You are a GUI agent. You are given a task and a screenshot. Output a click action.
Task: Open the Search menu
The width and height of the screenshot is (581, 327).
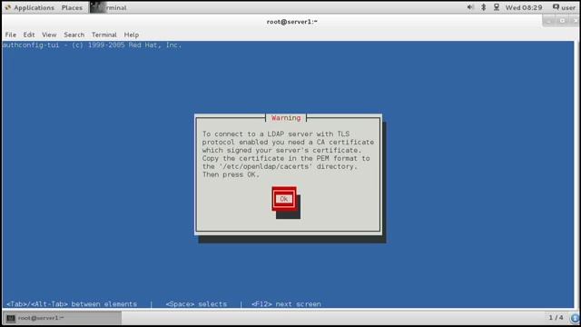click(x=74, y=35)
